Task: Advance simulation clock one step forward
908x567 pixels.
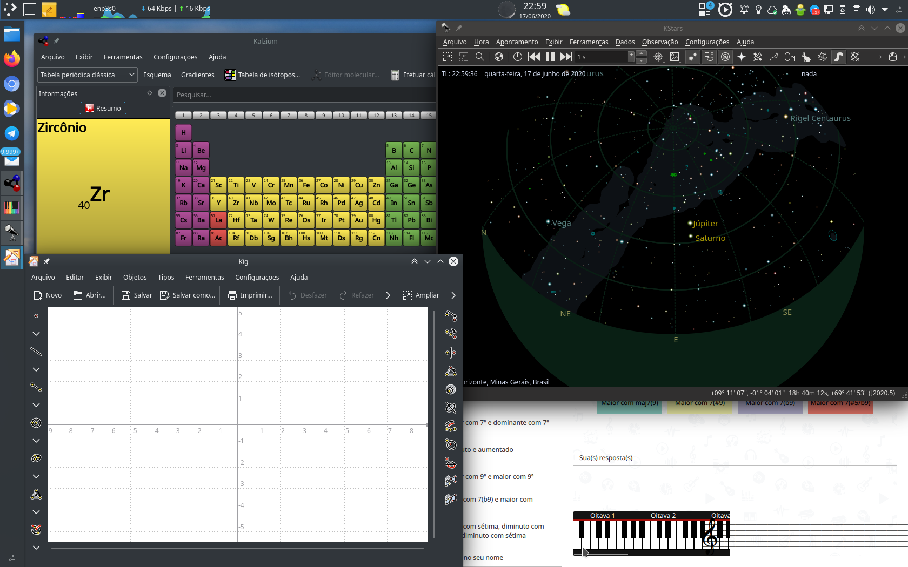Action: tap(566, 57)
